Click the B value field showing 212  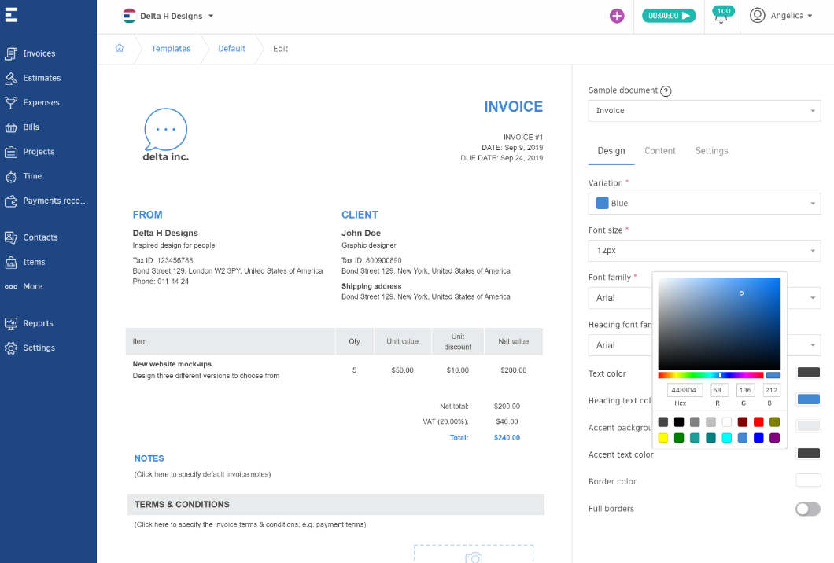[771, 390]
